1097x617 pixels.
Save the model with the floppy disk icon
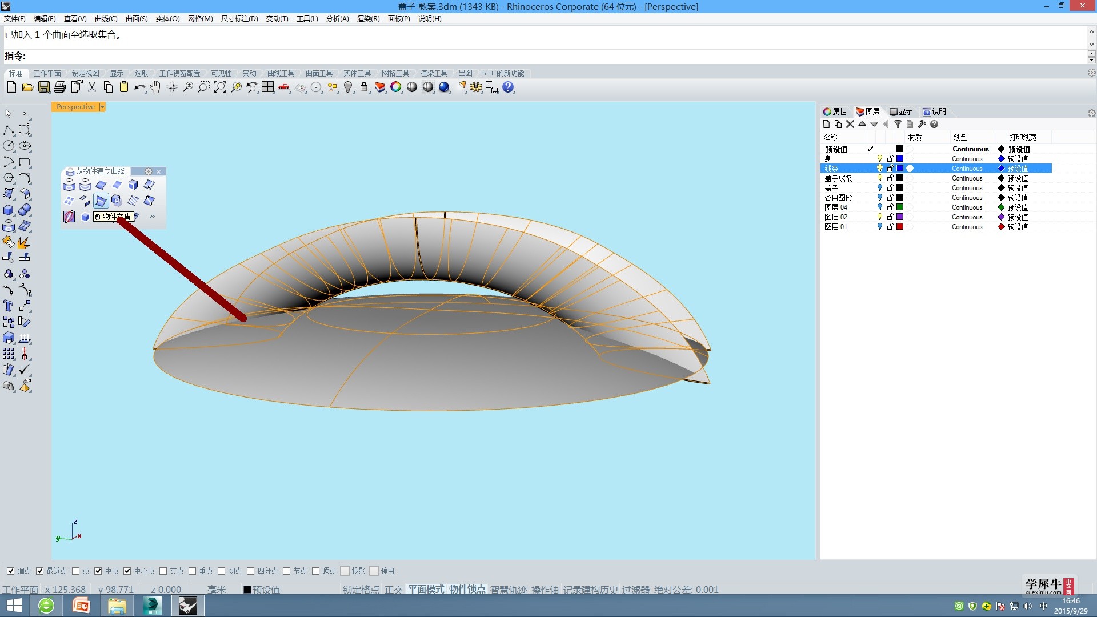tap(43, 87)
